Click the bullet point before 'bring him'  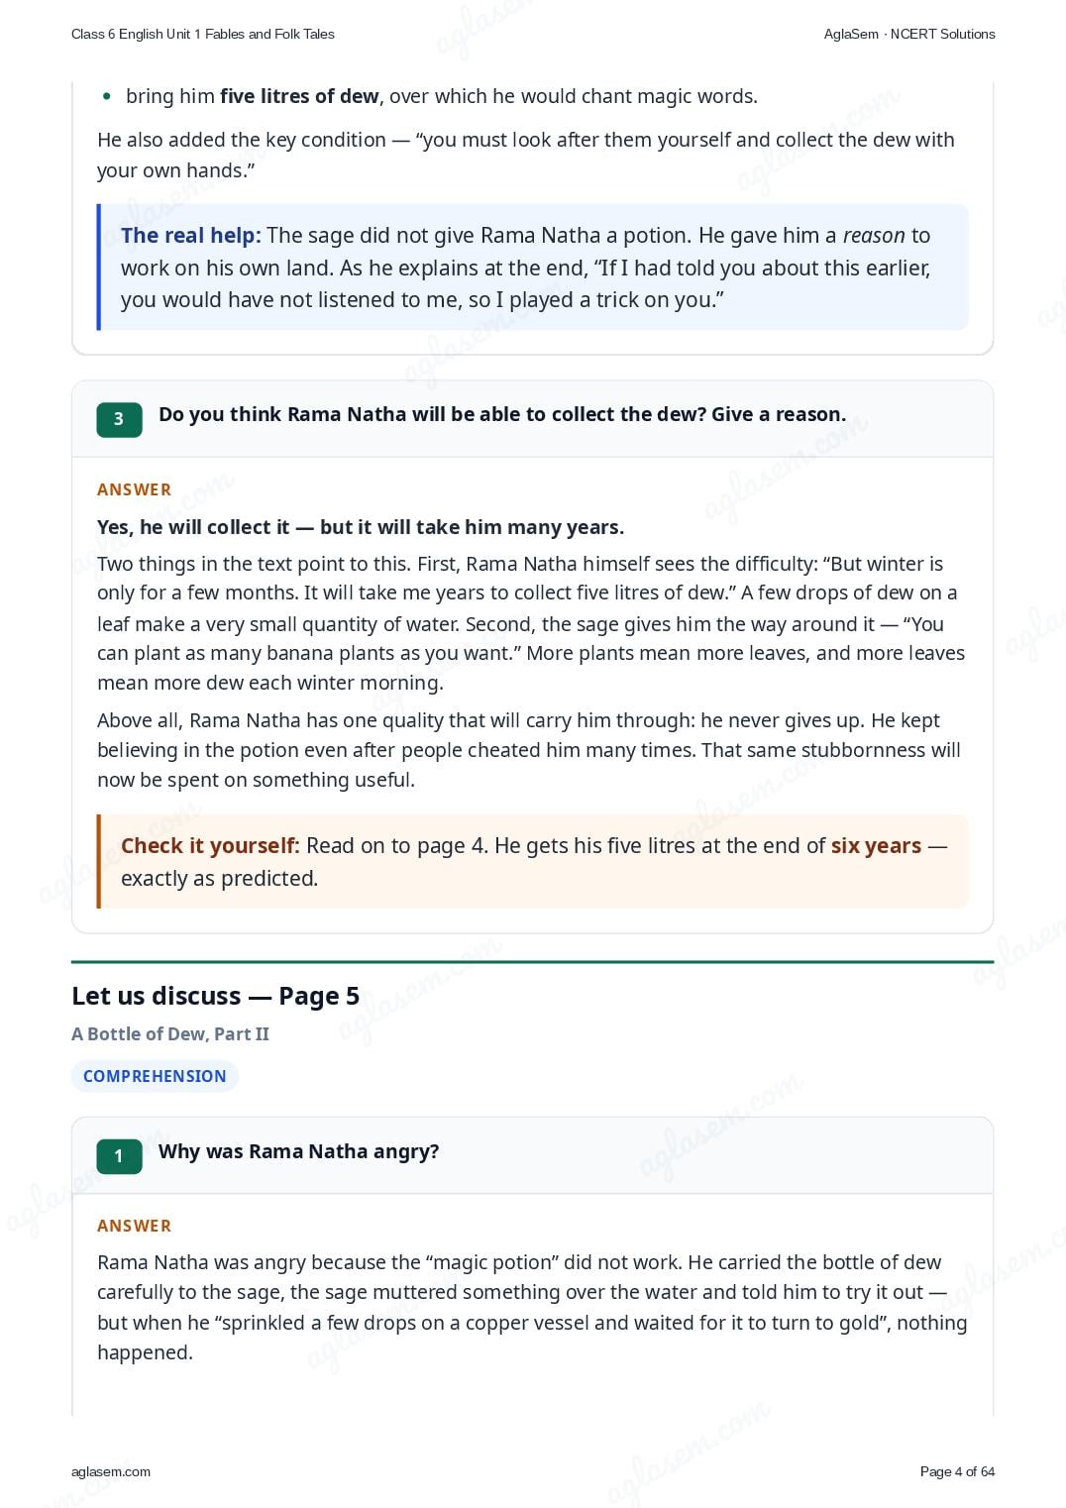[107, 97]
